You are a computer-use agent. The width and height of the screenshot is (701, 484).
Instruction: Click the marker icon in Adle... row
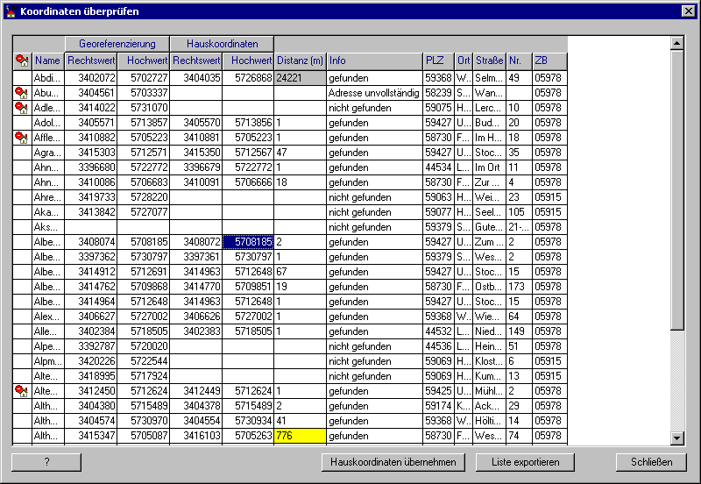point(21,108)
